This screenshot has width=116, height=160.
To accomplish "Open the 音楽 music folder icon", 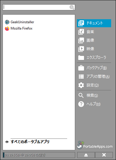I will 81,32.
